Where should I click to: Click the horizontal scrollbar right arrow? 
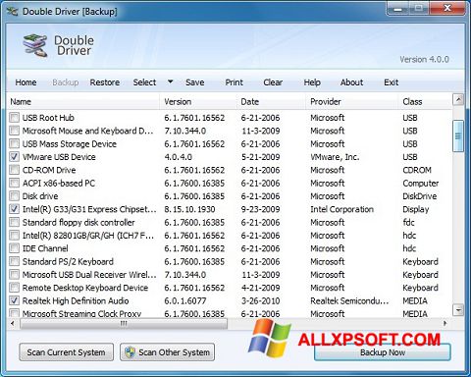pos(445,323)
